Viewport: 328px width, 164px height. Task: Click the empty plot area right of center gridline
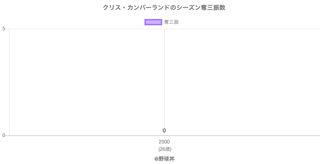242,82
